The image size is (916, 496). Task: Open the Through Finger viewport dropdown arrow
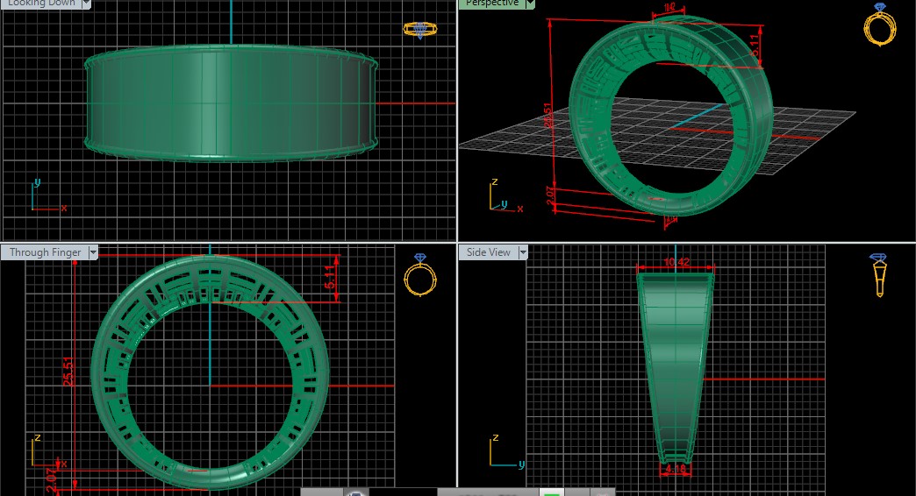(92, 252)
